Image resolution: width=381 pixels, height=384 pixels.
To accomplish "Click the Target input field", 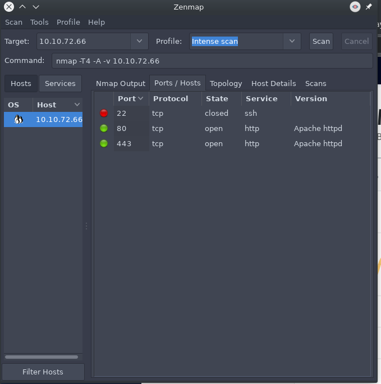I will click(x=84, y=42).
